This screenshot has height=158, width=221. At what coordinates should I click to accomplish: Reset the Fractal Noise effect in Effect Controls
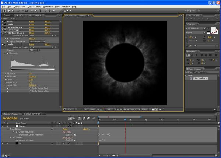tap(32, 30)
